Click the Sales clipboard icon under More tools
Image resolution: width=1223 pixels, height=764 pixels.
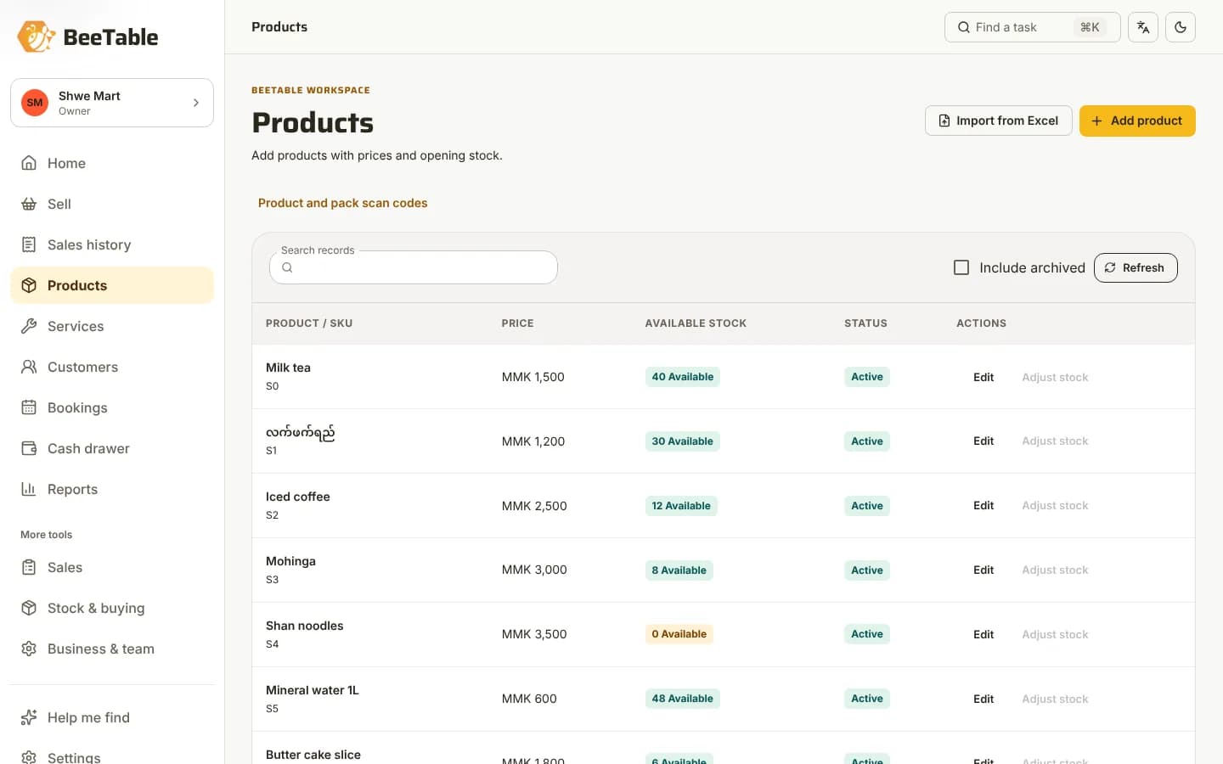click(x=29, y=567)
